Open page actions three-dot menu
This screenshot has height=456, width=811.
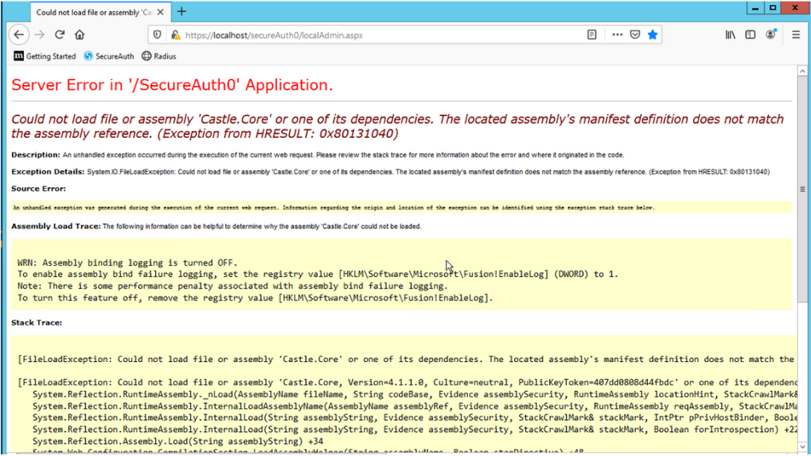617,35
